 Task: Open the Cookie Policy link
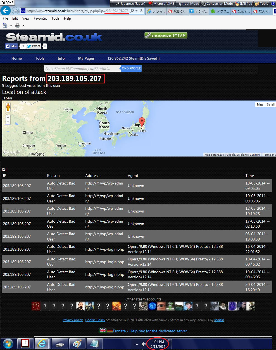tap(95, 320)
